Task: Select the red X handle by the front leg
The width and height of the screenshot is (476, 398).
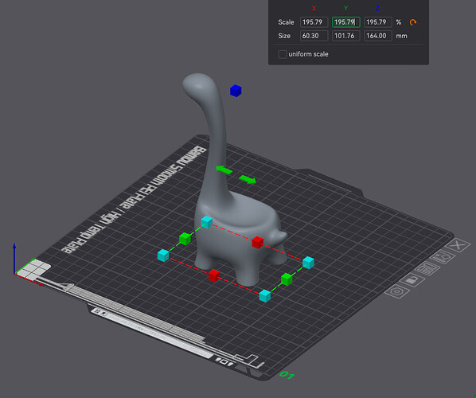Action: point(214,275)
